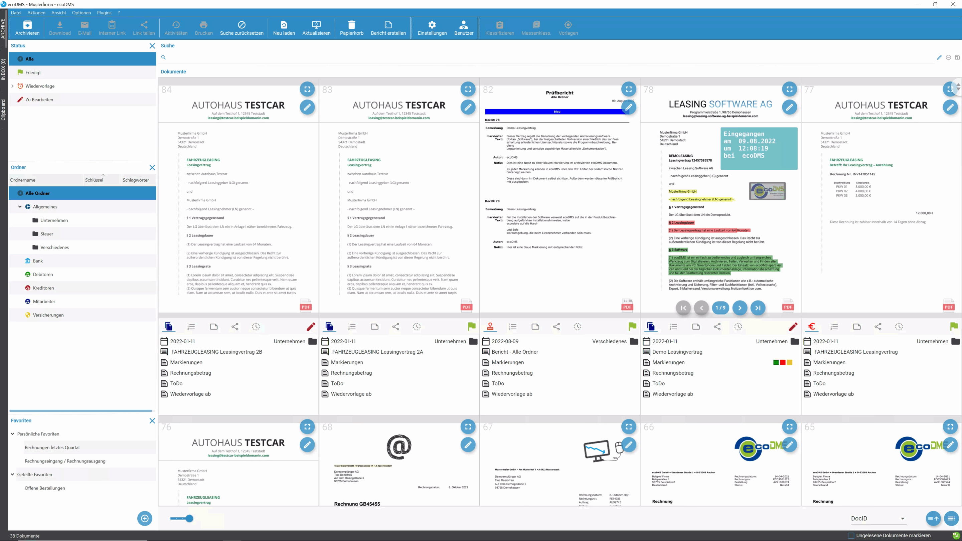The image size is (962, 541).
Task: Toggle red pencil status on document 78
Action: tap(793, 327)
